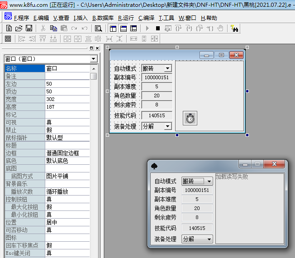295x258 pixels.
Task: Click 技能代码 field showing 140515 in running window
Action: pyautogui.click(x=197, y=229)
